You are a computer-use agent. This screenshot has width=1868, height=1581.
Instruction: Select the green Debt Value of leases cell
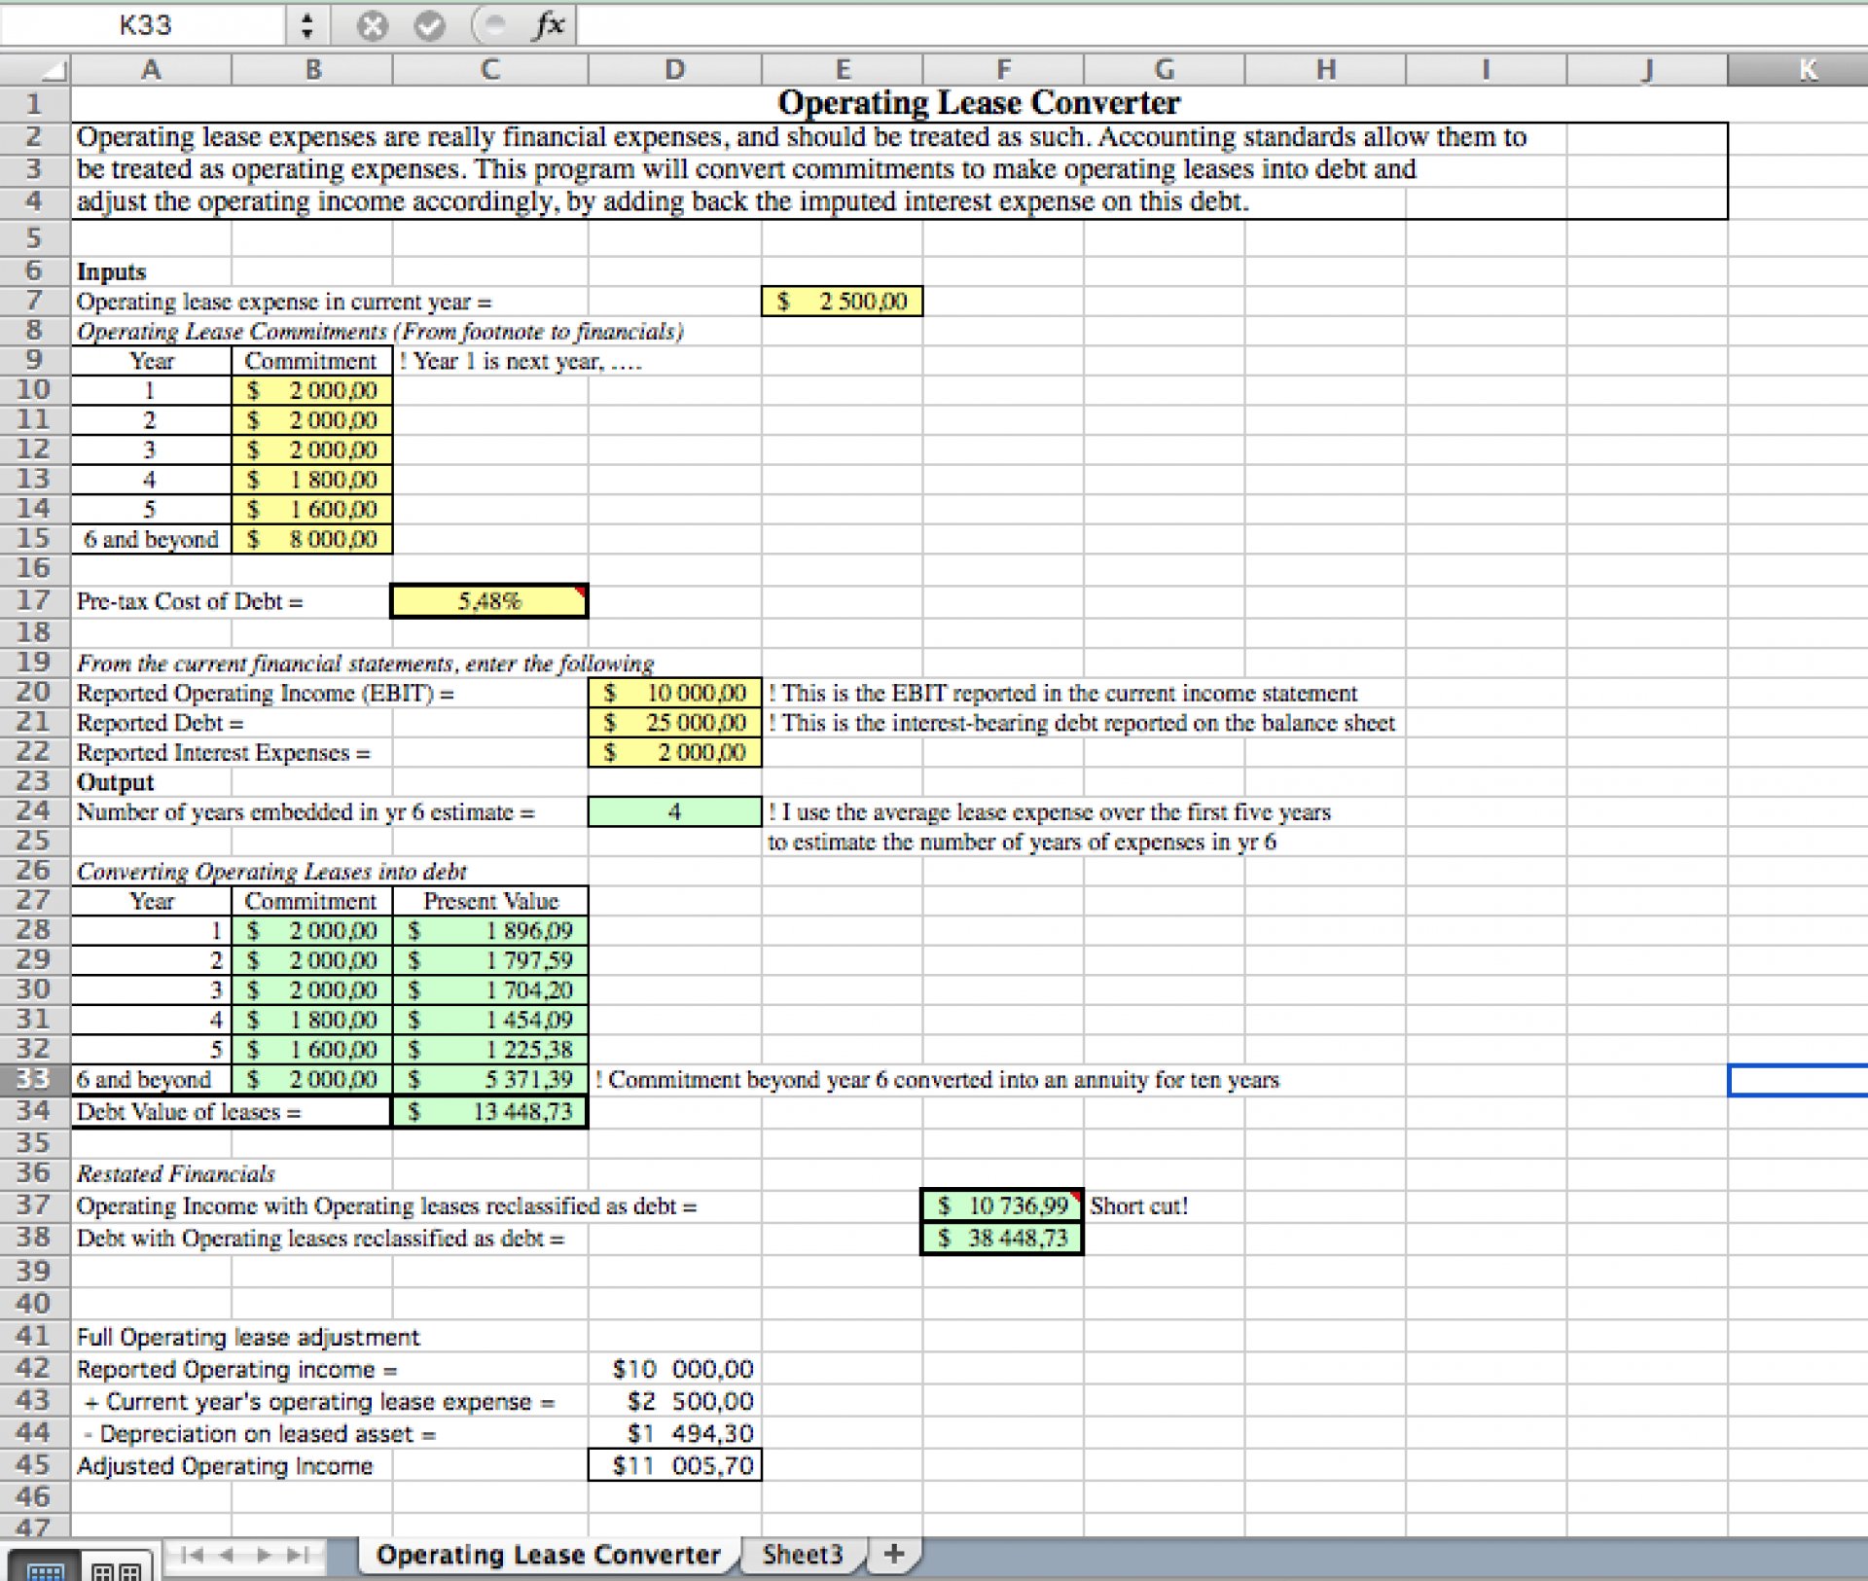tap(488, 1111)
